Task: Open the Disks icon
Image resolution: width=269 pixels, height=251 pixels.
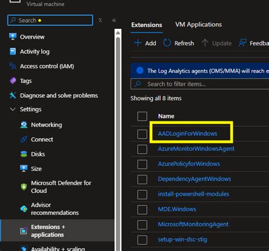Action: [24, 154]
